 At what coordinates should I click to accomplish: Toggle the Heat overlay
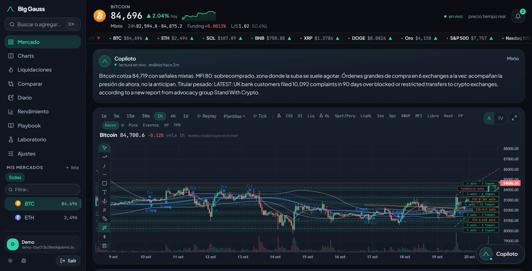pyautogui.click(x=448, y=116)
